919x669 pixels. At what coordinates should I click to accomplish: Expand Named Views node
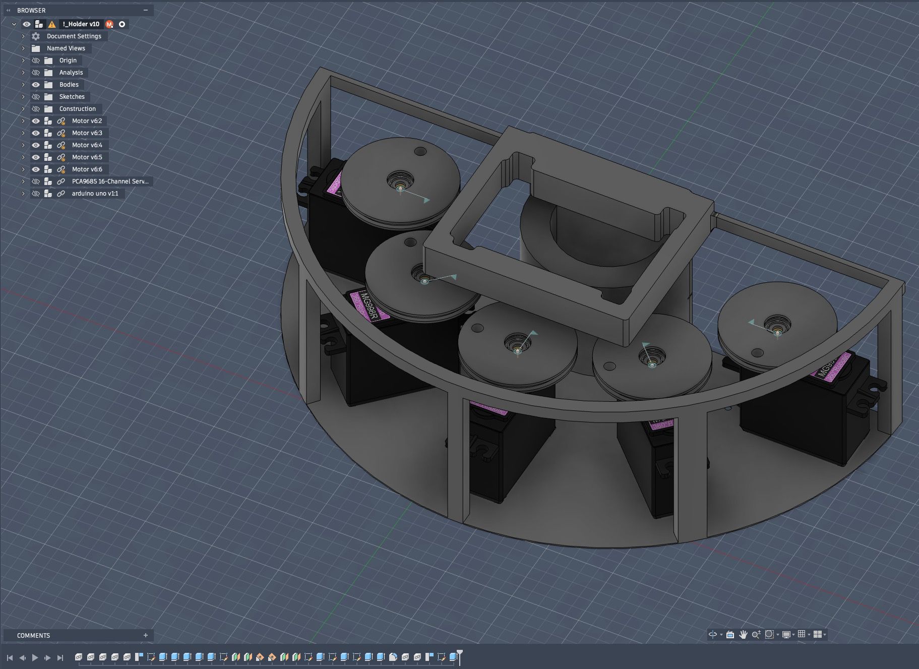(23, 48)
